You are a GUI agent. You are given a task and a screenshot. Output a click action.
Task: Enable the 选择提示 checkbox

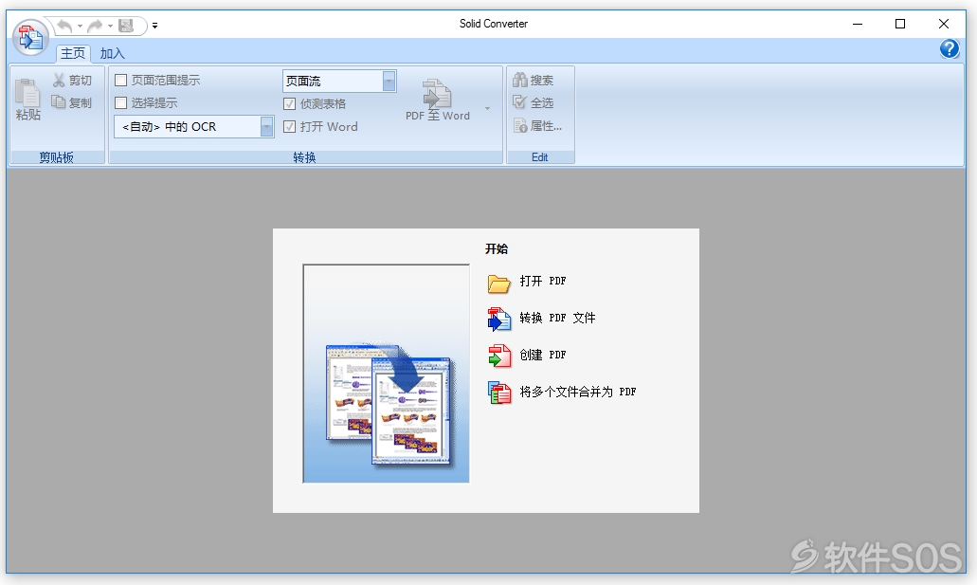tap(121, 103)
